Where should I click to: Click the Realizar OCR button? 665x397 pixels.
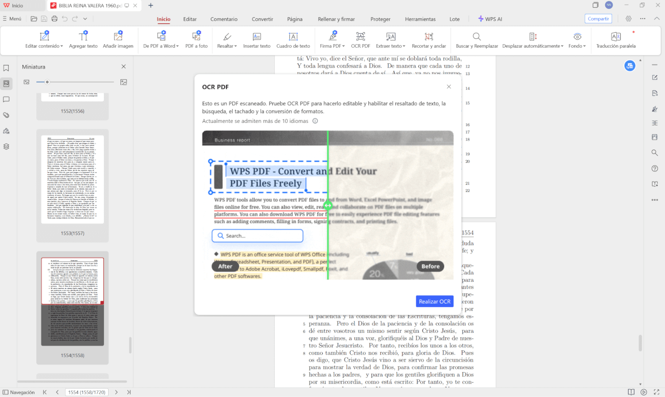tap(434, 302)
